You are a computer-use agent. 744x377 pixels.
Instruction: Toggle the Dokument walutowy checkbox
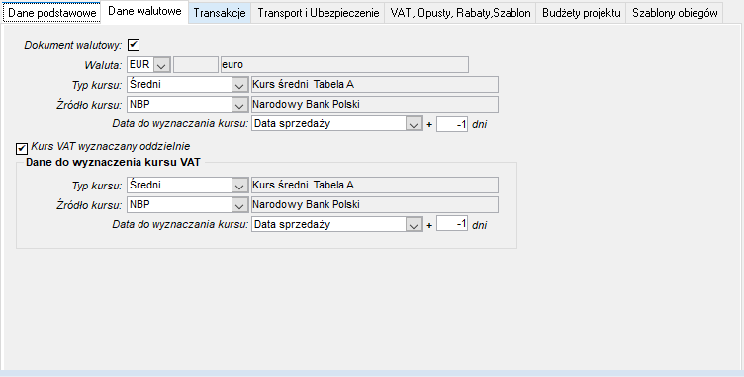coord(134,45)
